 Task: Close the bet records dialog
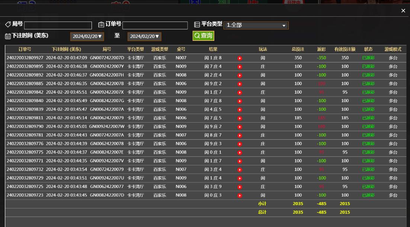[x=403, y=11]
